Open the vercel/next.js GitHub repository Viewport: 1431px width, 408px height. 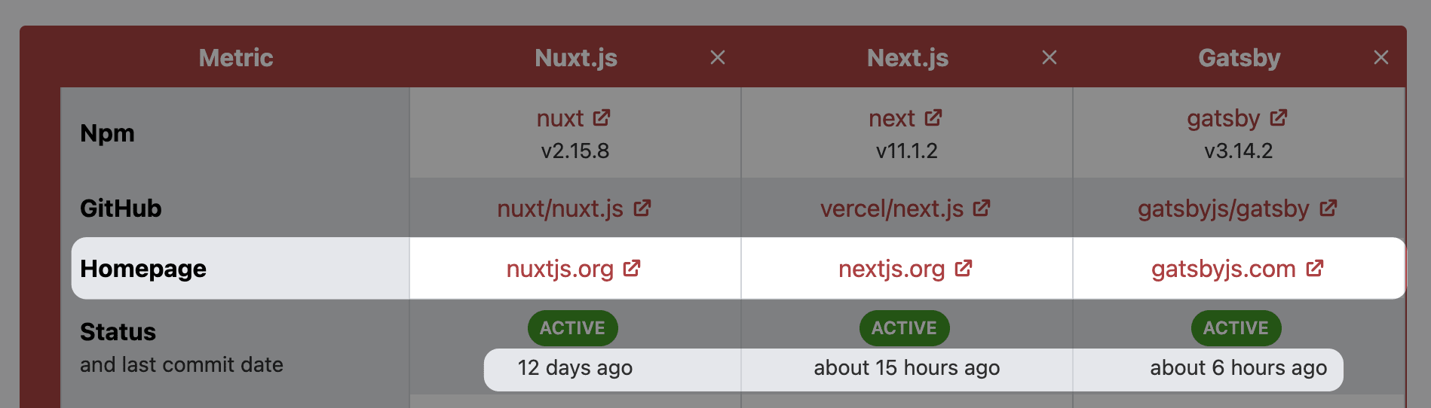coord(892,209)
